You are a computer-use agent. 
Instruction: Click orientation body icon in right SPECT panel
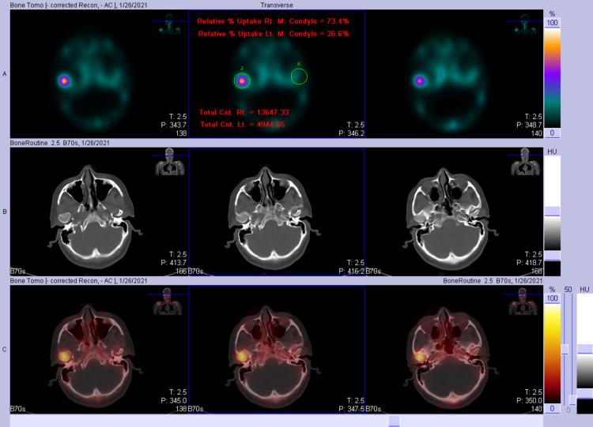pos(526,26)
